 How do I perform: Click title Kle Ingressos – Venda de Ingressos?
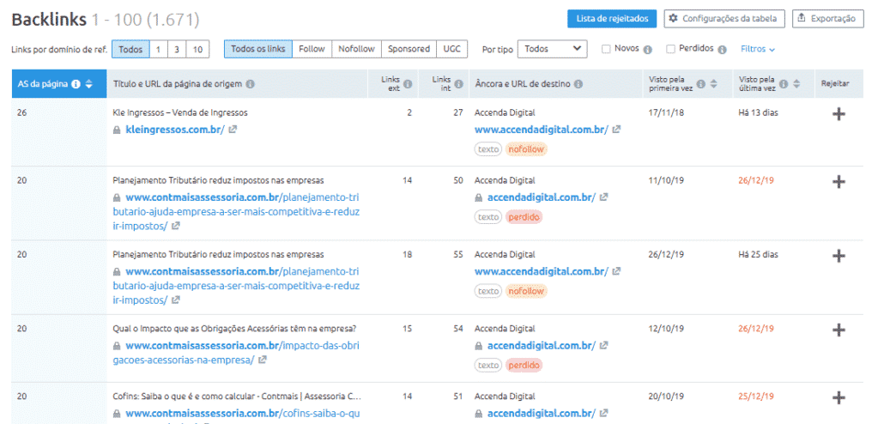click(x=180, y=112)
